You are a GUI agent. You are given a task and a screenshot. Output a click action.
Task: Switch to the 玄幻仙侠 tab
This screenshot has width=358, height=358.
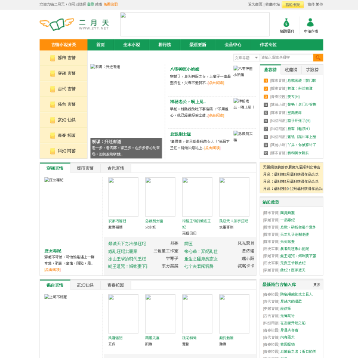[x=85, y=285]
